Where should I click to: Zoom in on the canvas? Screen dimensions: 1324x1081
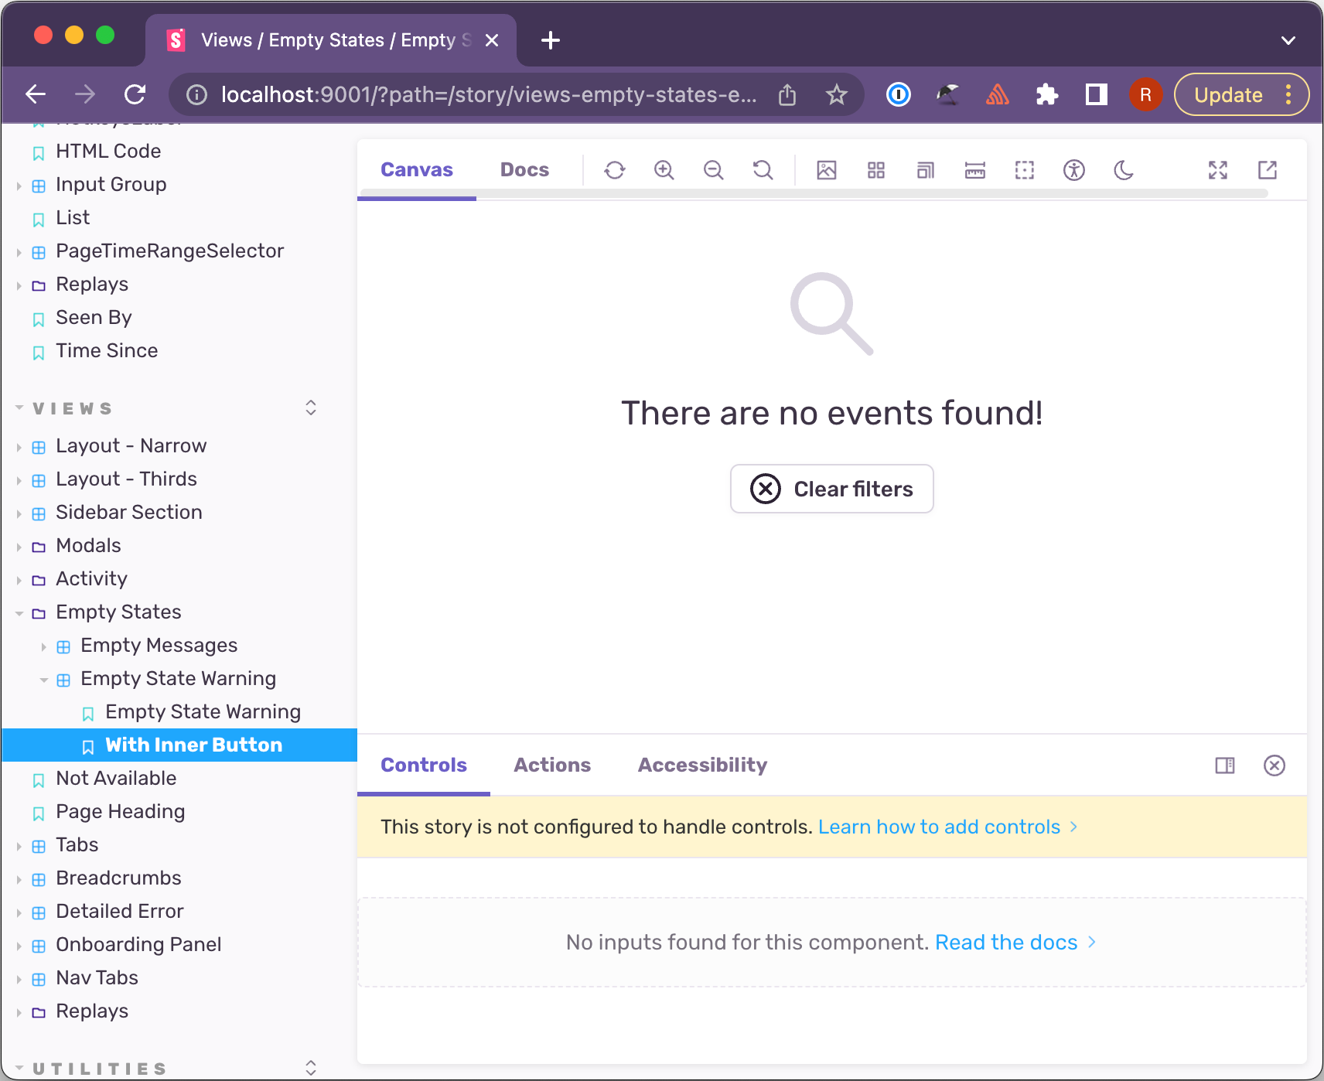tap(664, 170)
